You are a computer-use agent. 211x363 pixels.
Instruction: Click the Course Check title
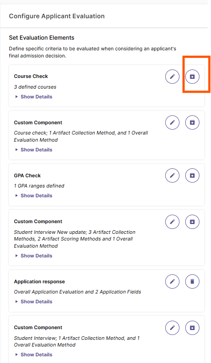(31, 77)
